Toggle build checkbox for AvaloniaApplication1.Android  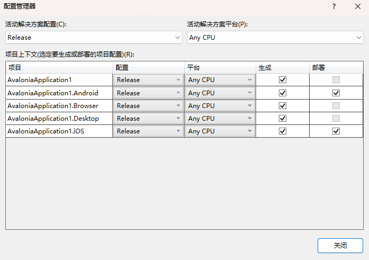coord(283,93)
